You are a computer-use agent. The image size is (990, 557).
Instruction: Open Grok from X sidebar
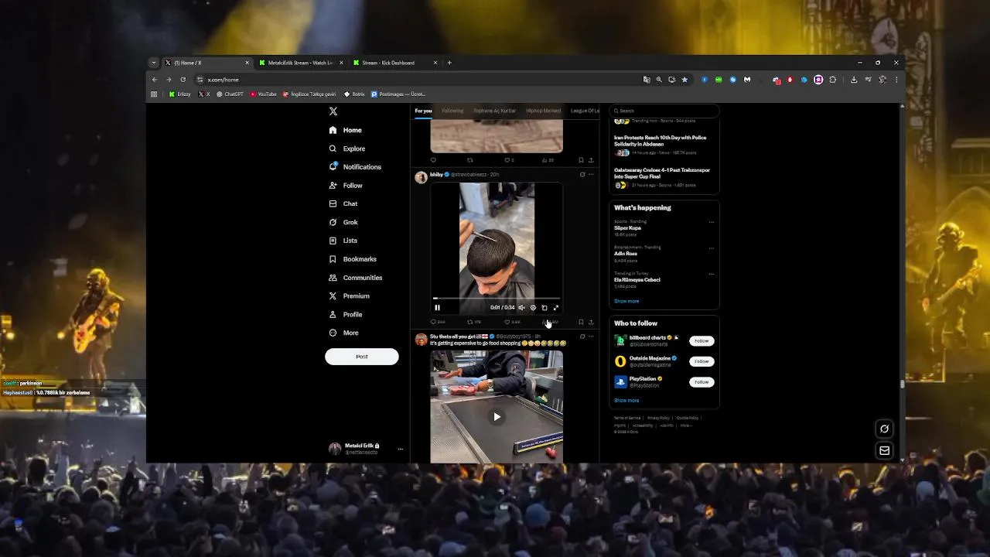point(343,222)
